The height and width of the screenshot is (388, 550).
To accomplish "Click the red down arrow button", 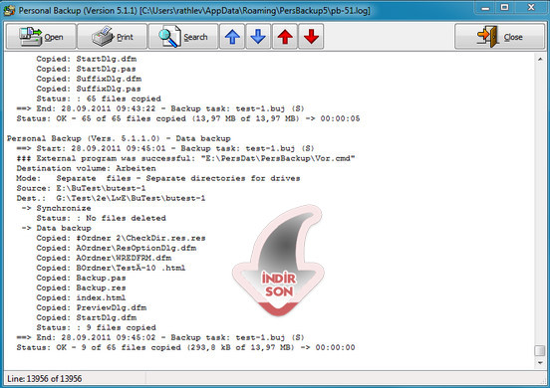I will [x=311, y=37].
